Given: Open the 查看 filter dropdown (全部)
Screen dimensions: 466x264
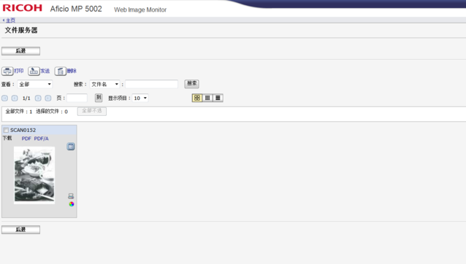Looking at the screenshot, I should click(35, 85).
